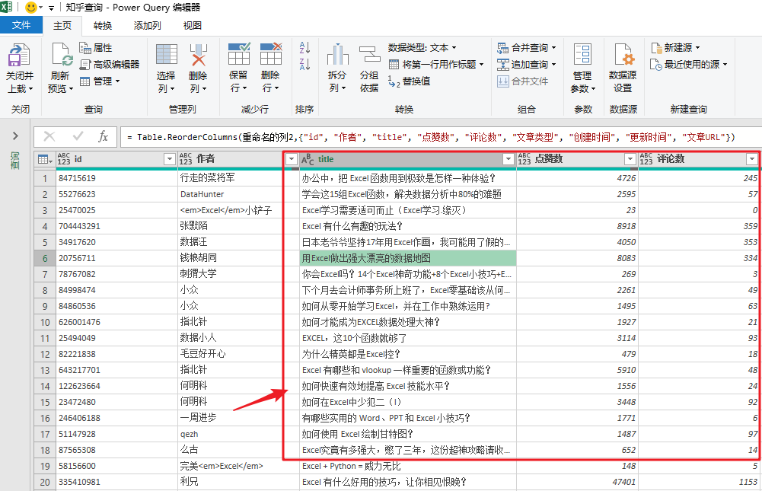Open the id column filter dropdown
This screenshot has height=491, width=762.
click(x=169, y=159)
